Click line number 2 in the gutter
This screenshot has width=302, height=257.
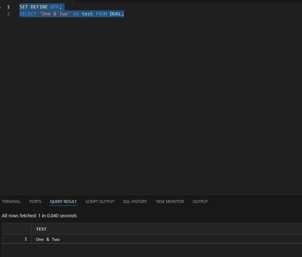pyautogui.click(x=8, y=14)
